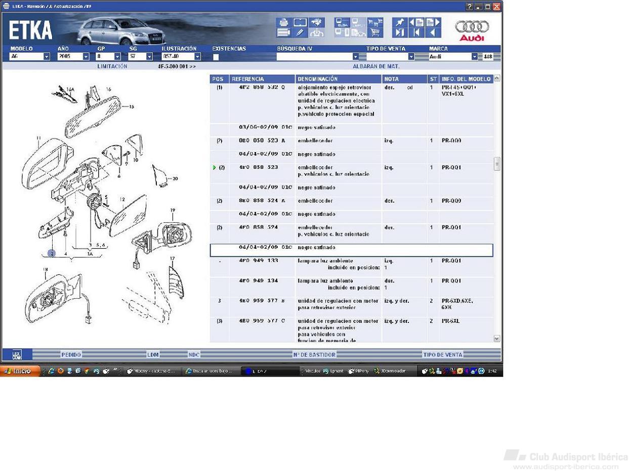Click the Limitación label
The height and width of the screenshot is (471, 629).
coord(112,66)
